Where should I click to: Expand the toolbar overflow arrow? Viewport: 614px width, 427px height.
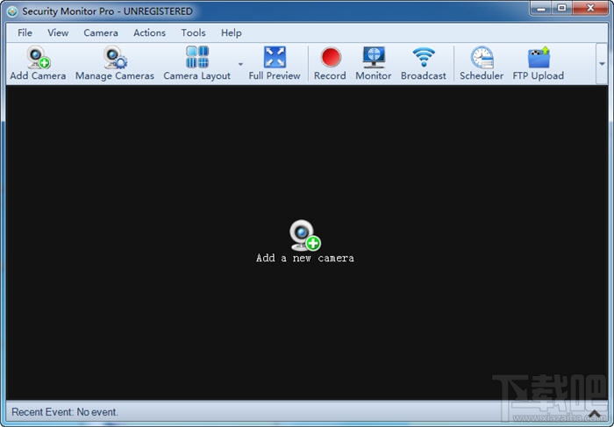602,64
